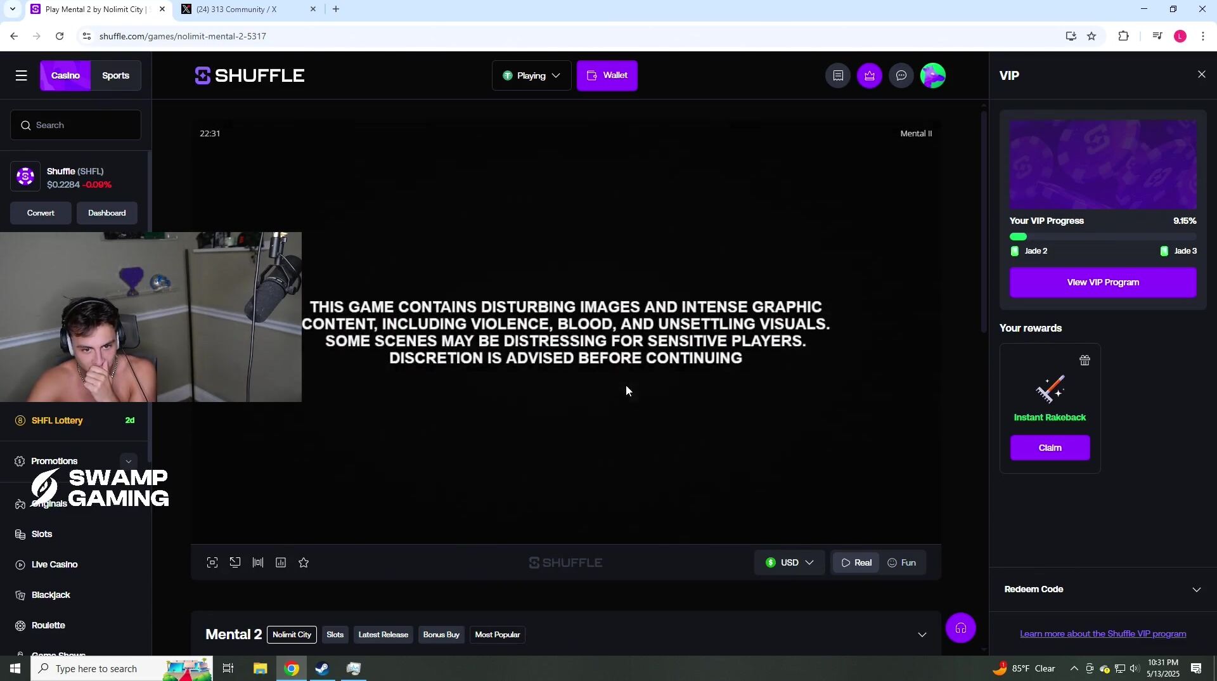Show hidden system tray icons
This screenshot has height=681, width=1217.
tap(1074, 669)
